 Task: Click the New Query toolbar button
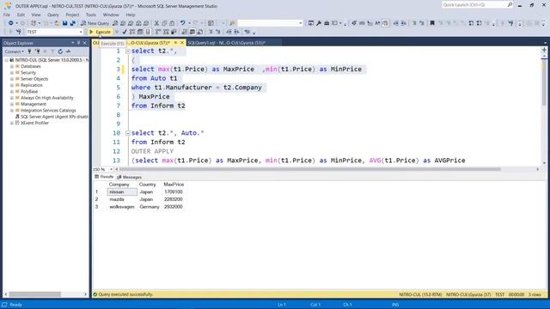point(95,23)
